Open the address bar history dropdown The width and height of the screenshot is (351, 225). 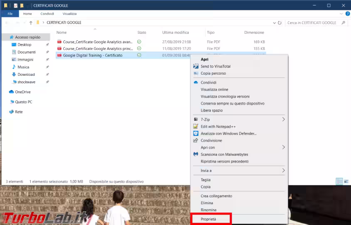[x=274, y=23]
